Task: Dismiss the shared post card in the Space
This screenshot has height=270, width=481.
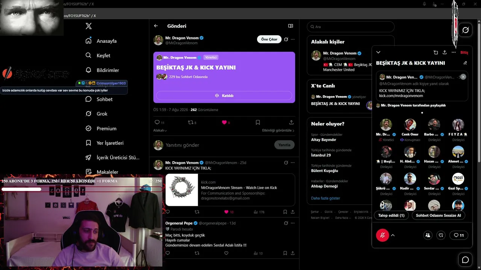Action: point(463,77)
